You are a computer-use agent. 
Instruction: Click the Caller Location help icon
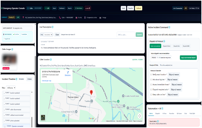coord(51,59)
